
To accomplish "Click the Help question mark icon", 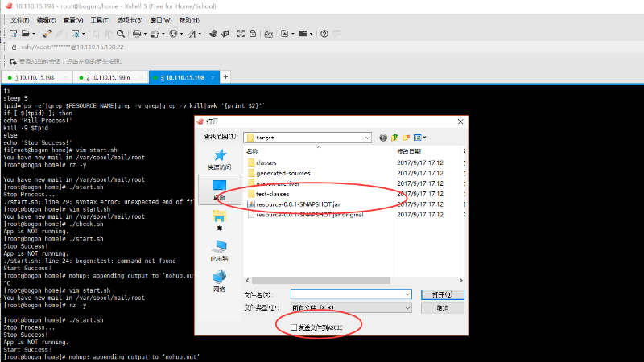I will coord(324,34).
